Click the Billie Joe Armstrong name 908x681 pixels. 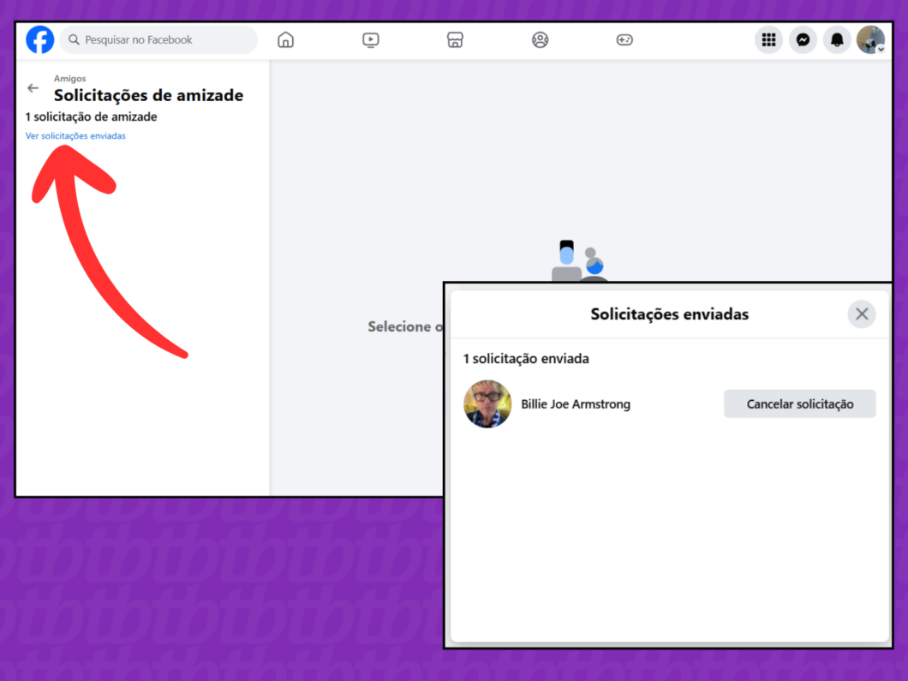tap(576, 403)
